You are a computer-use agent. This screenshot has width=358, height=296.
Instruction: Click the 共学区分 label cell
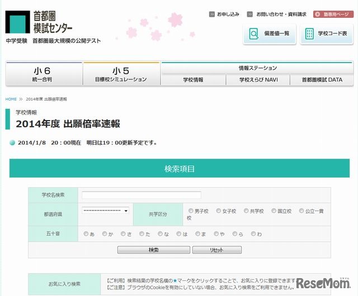tap(158, 214)
